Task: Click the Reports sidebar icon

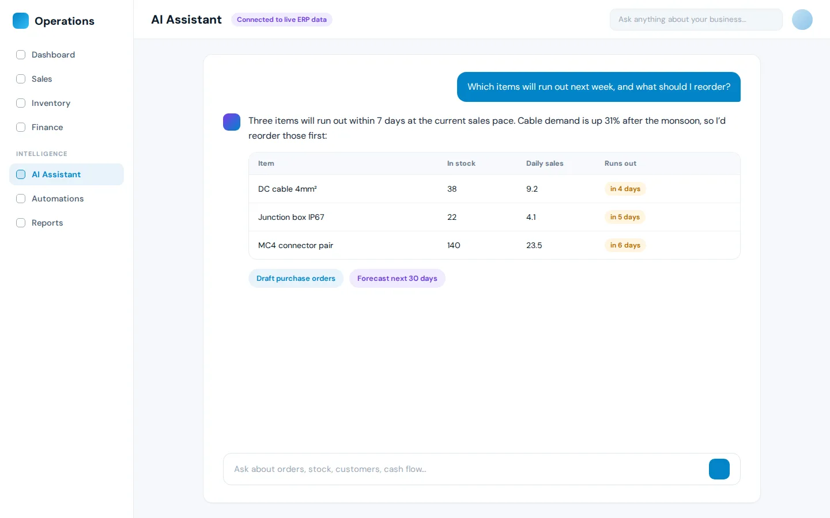Action: (x=21, y=223)
